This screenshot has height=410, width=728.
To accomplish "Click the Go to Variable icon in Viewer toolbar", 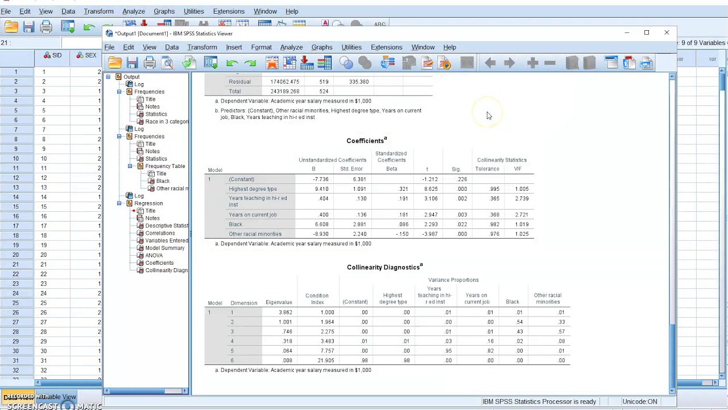I will [x=307, y=63].
